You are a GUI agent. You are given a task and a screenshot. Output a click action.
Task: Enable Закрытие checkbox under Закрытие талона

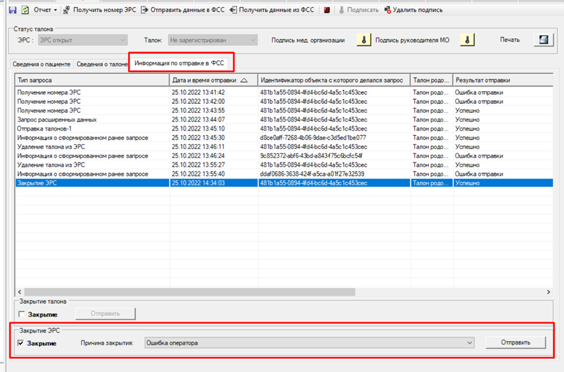22,314
